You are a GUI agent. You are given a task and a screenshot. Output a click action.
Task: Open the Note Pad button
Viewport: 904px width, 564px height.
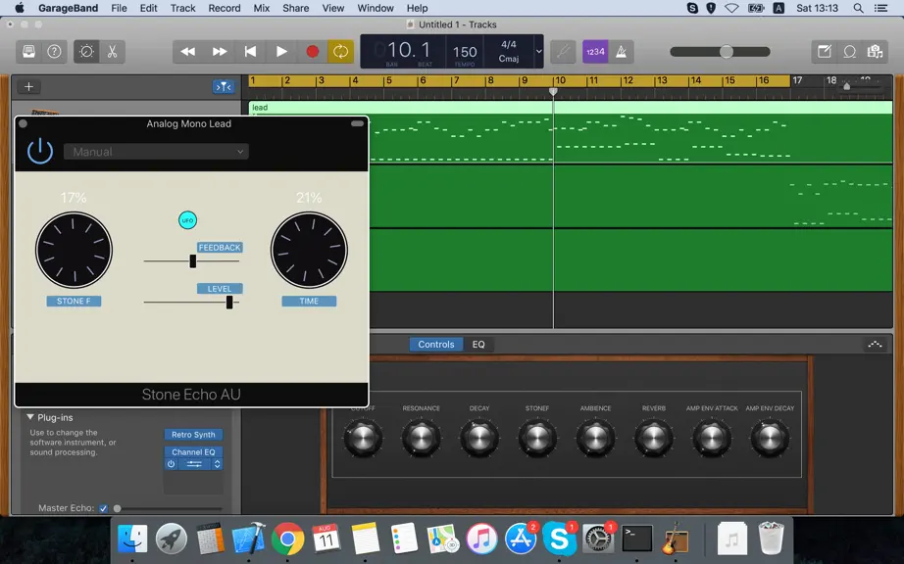pos(825,52)
